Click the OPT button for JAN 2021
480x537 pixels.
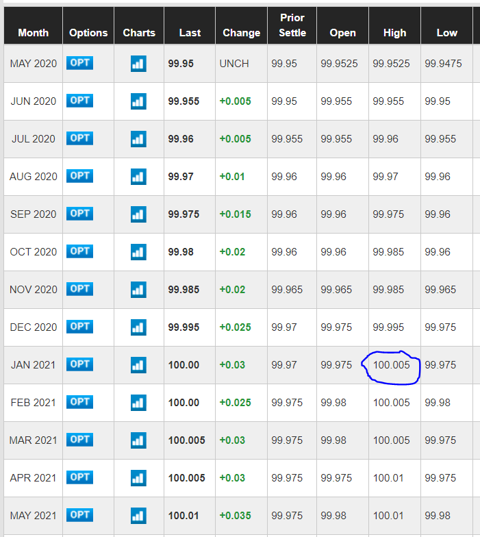[x=79, y=364]
